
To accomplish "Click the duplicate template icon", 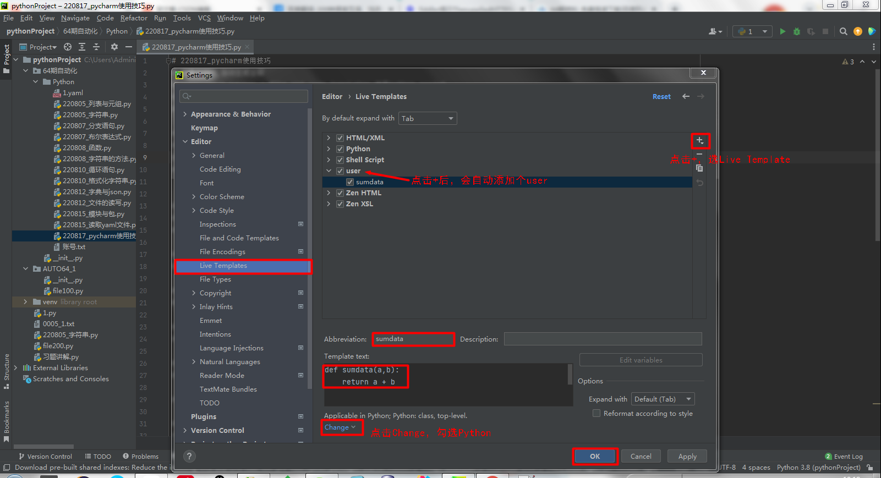I will tap(699, 168).
